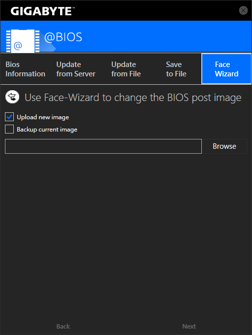Enable the Backup current image checkbox

point(9,129)
